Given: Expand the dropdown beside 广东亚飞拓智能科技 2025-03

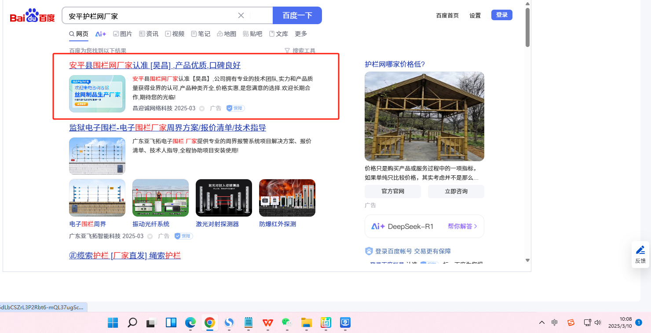Looking at the screenshot, I should [150, 236].
